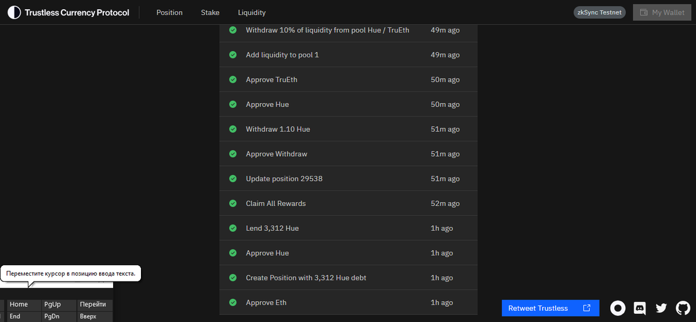
Task: Click the End key on on-screen keyboard
Action: pos(24,317)
